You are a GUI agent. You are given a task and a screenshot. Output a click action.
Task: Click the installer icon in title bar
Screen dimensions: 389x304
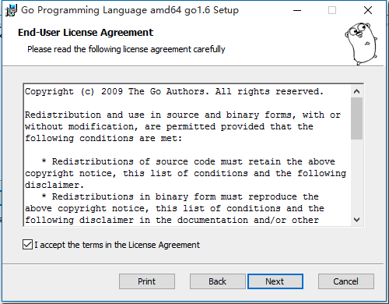click(x=11, y=11)
